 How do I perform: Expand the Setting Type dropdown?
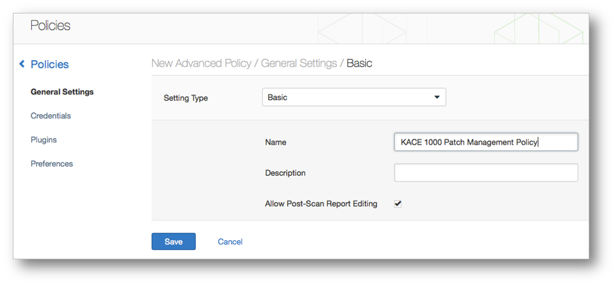(x=354, y=97)
